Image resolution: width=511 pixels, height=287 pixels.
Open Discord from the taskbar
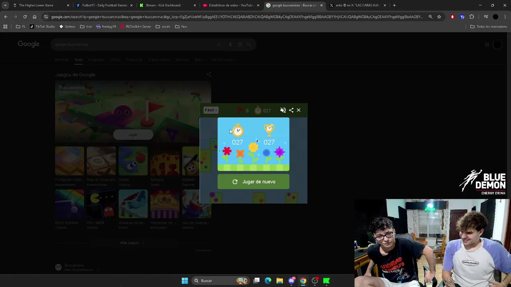coord(291,281)
